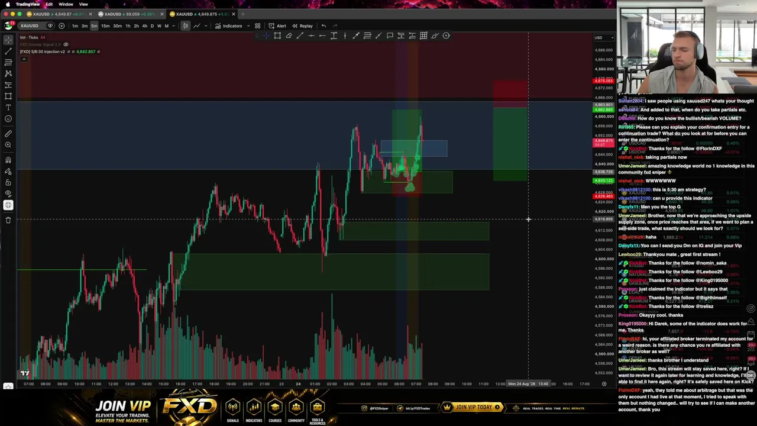Toggle stay in drawing mode
This screenshot has width=757, height=426.
pos(8,171)
